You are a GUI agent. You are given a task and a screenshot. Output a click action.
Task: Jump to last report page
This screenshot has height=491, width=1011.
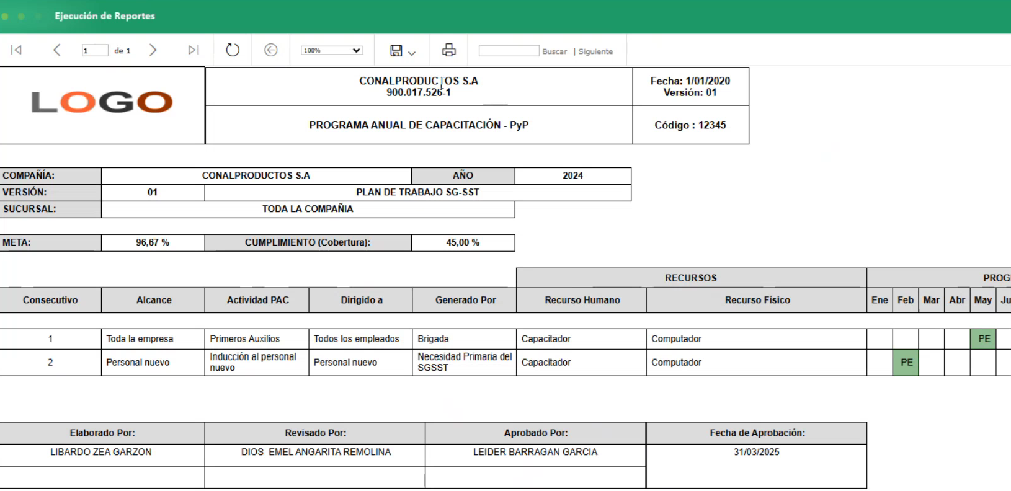click(x=194, y=50)
